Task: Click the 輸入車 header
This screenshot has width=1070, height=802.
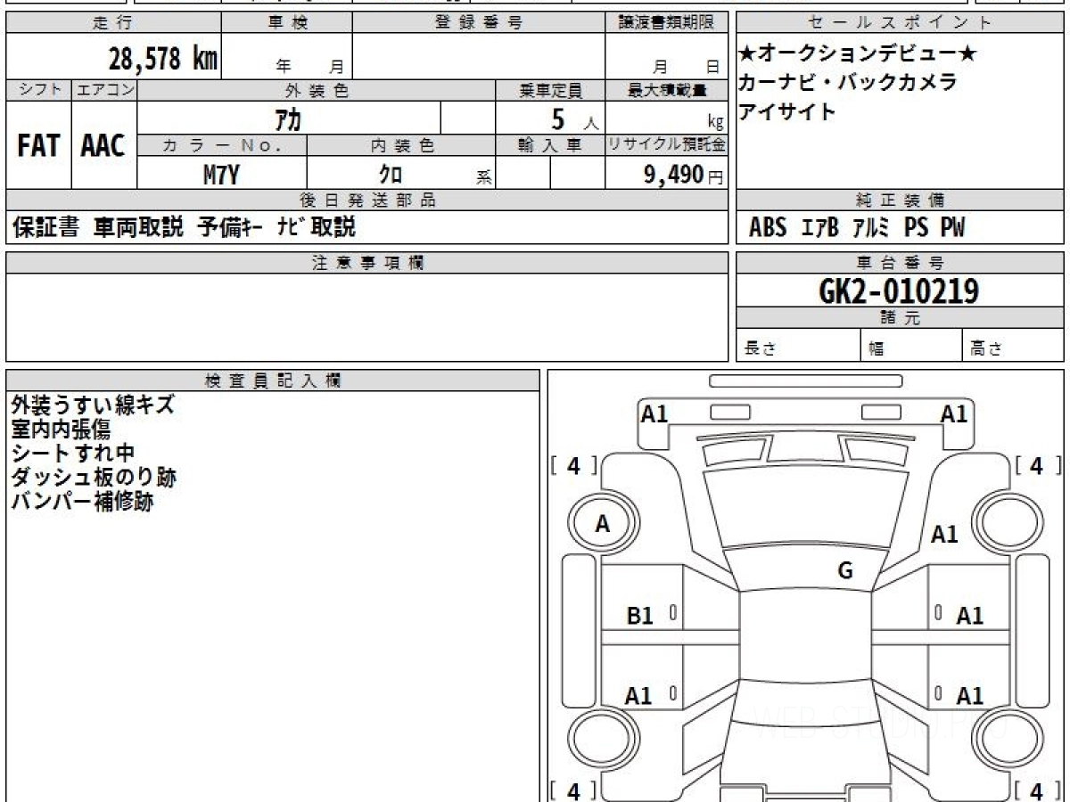Action: point(550,146)
